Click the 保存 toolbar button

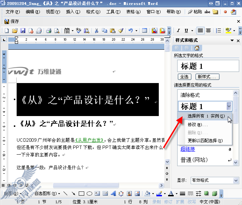pyautogui.click(x=12, y=21)
